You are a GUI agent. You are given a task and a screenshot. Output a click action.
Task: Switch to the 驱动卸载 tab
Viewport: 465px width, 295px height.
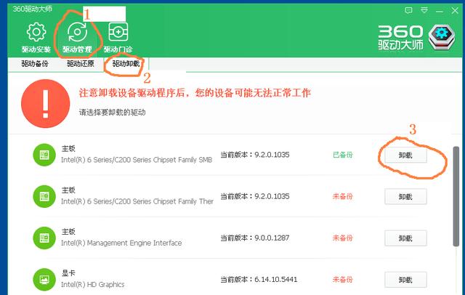(126, 64)
